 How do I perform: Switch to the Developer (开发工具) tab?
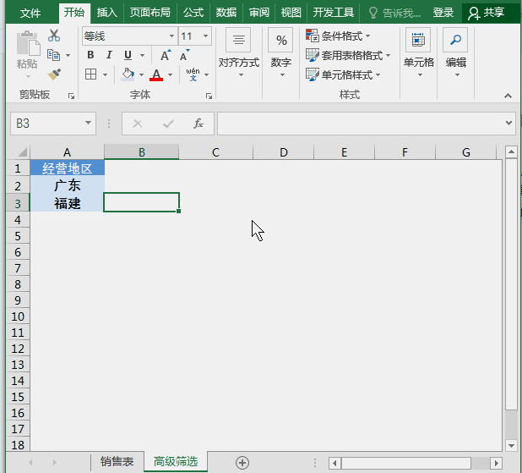point(334,13)
